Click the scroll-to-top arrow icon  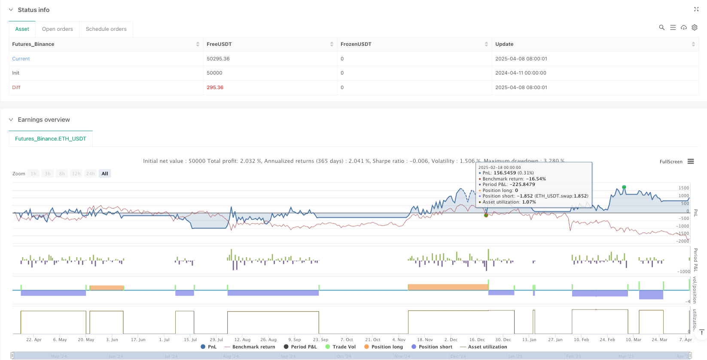click(701, 332)
